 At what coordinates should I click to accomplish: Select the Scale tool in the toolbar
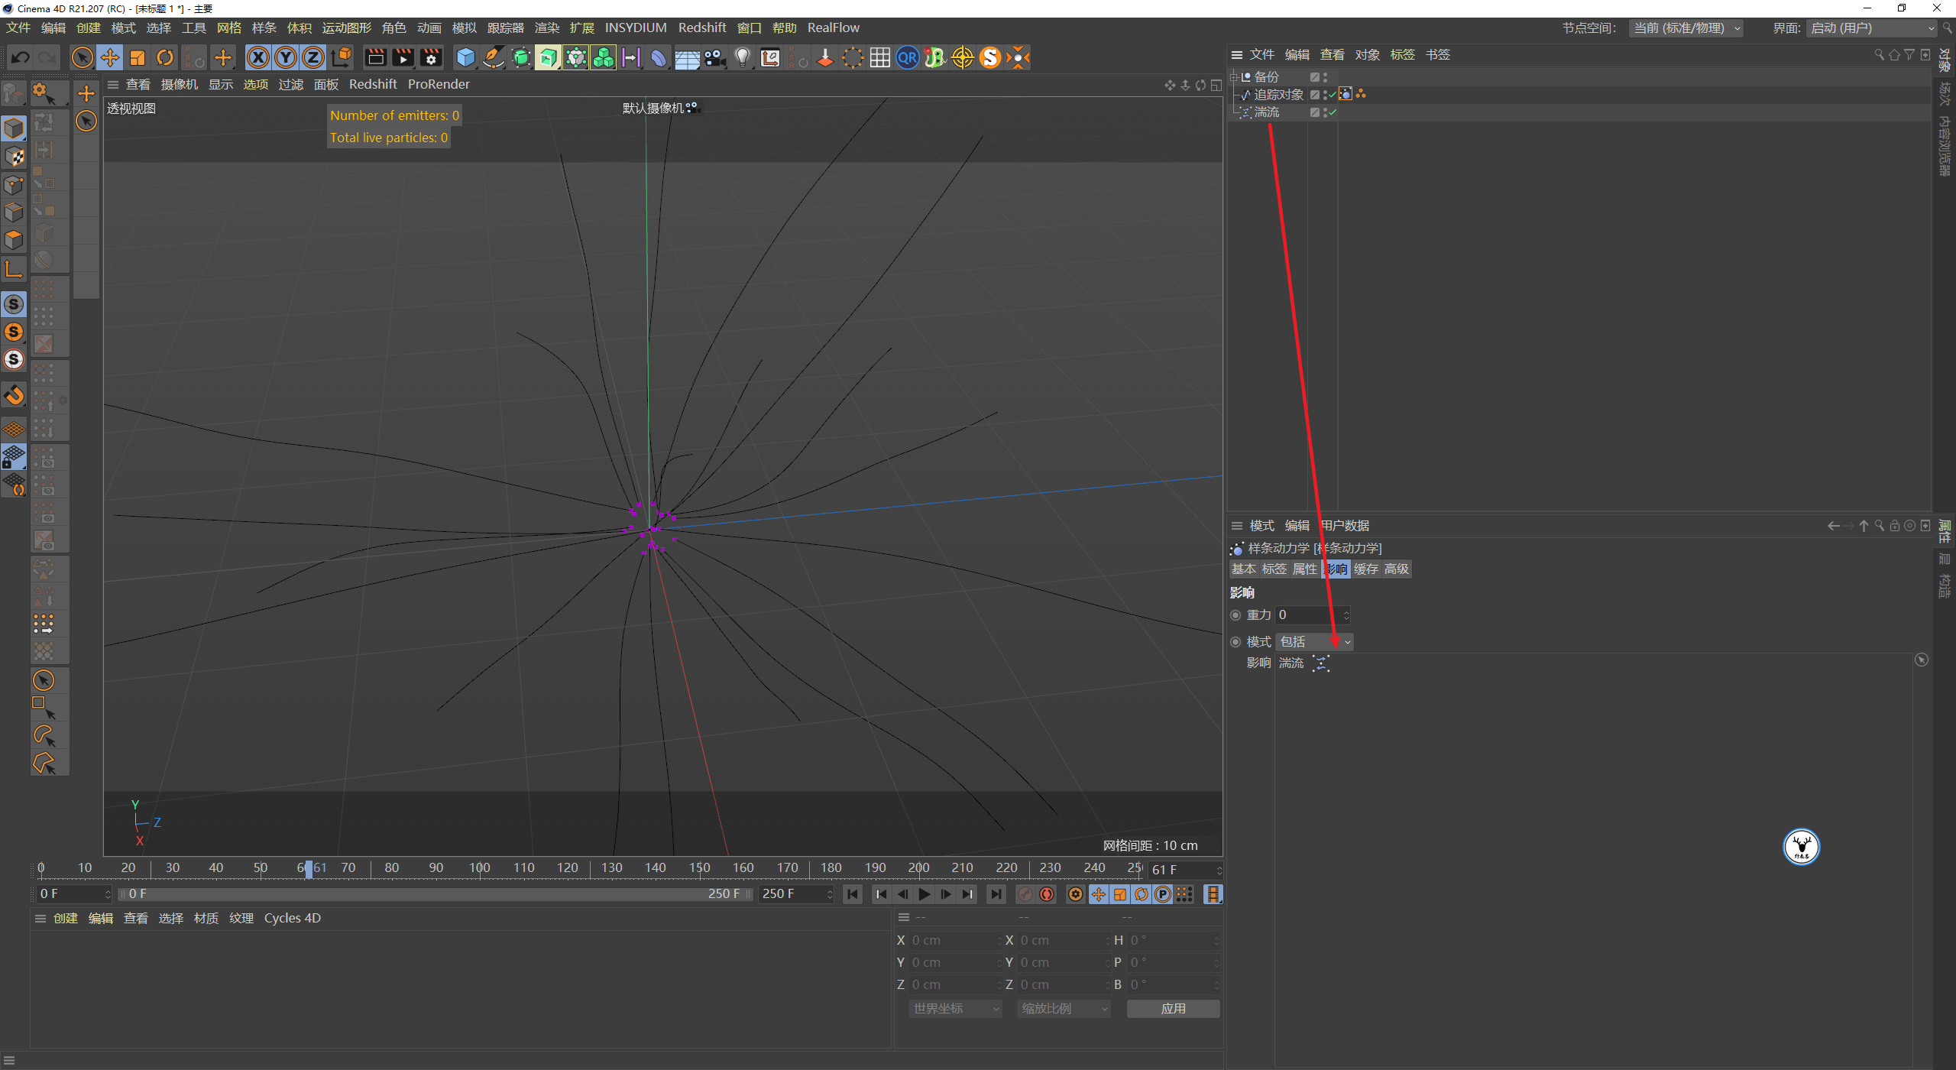(x=137, y=57)
